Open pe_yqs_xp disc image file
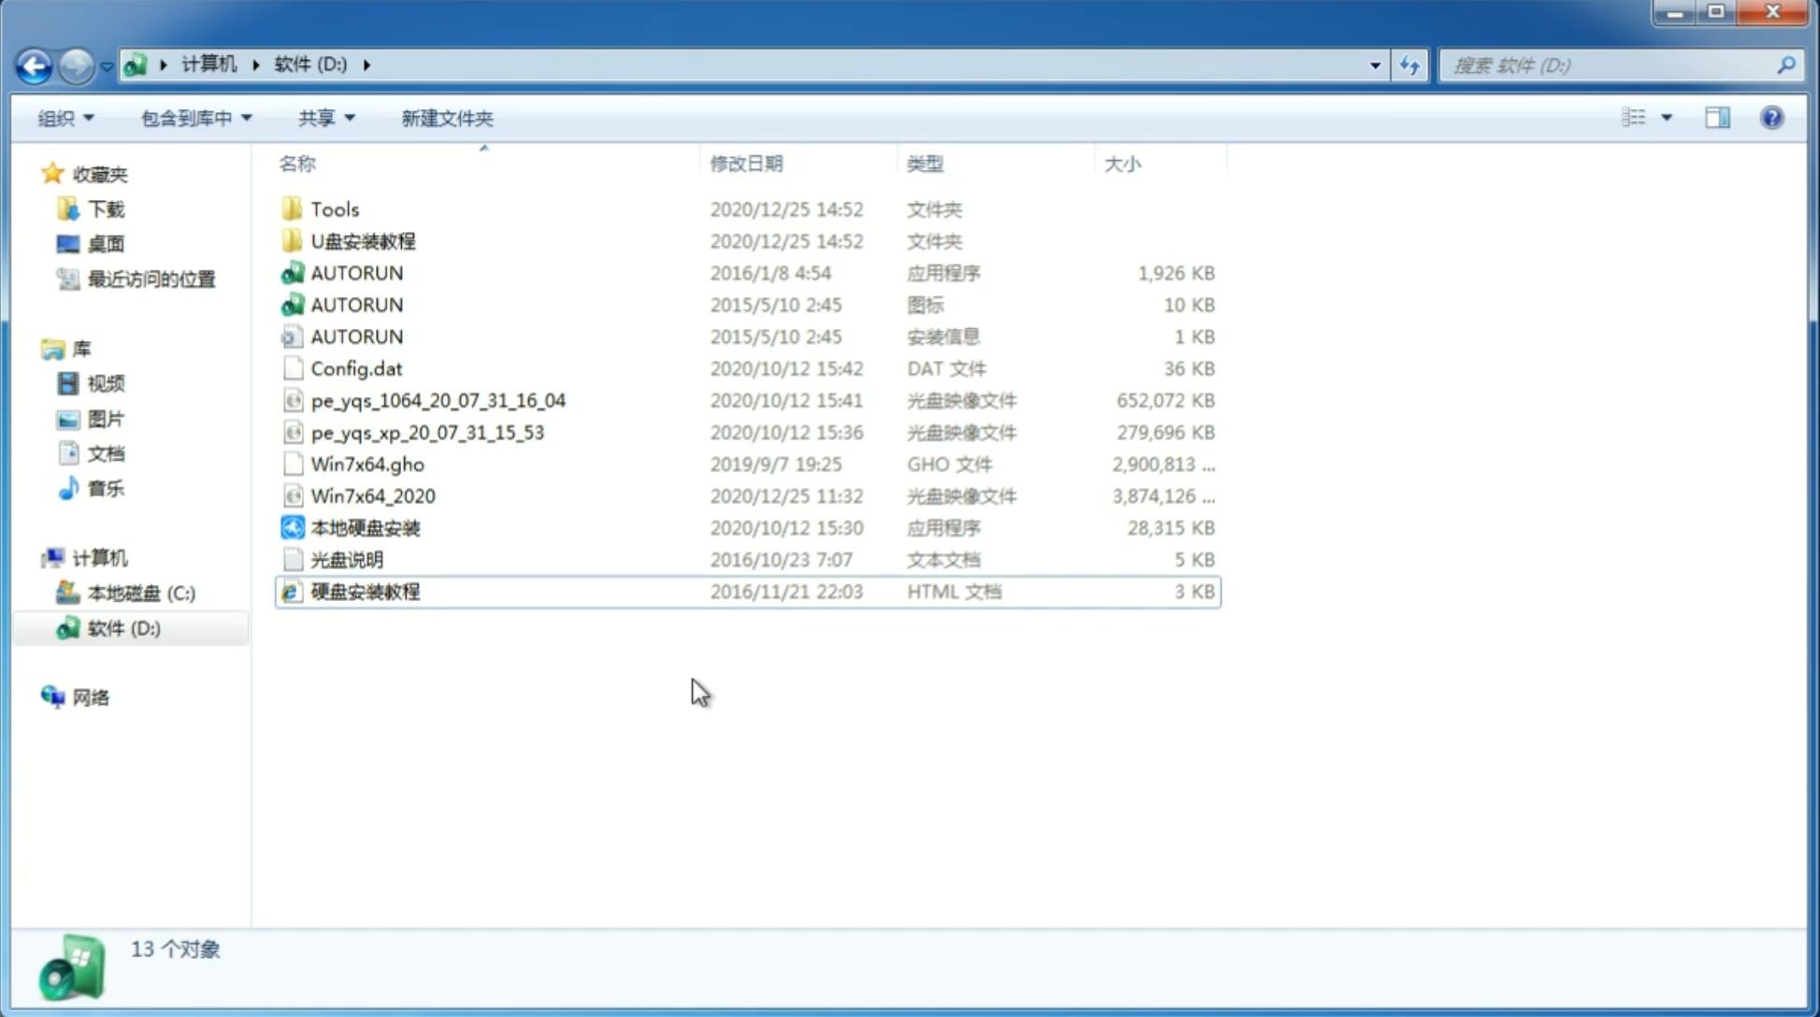 [x=427, y=431]
